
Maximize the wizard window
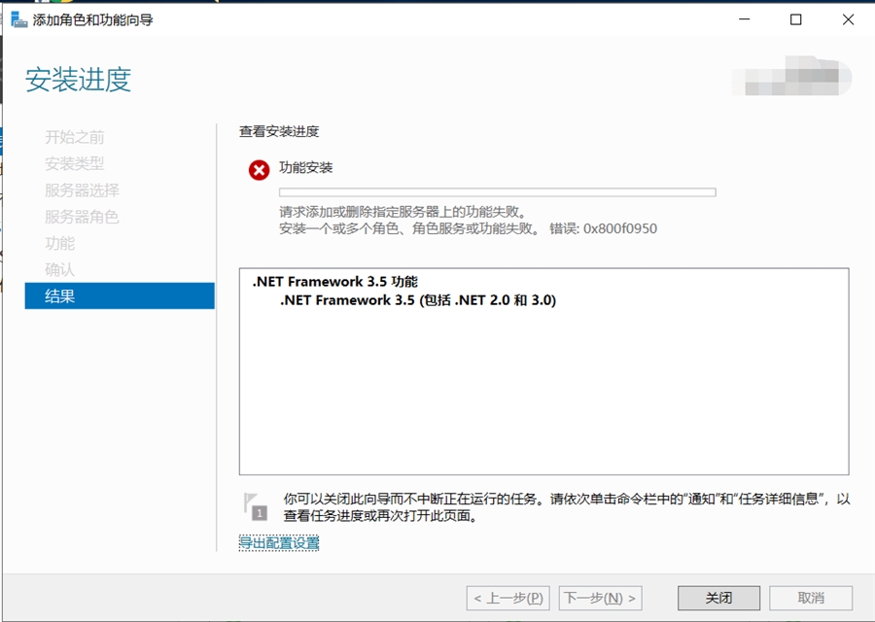[795, 19]
